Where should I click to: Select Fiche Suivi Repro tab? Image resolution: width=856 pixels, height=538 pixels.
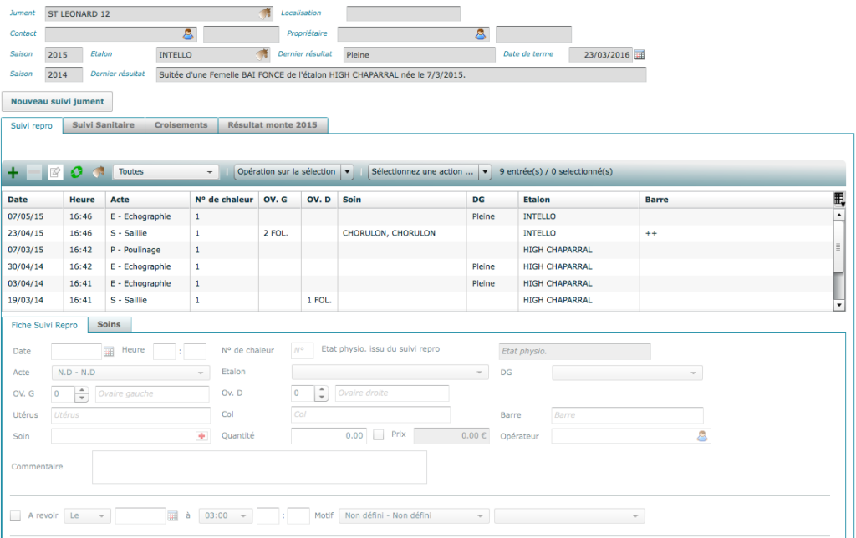[x=45, y=325]
